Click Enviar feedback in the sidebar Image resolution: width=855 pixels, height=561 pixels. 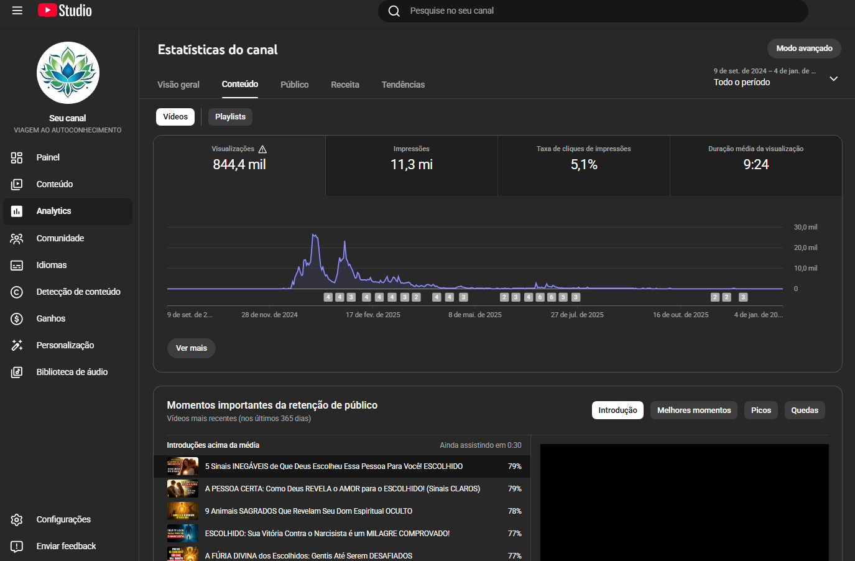tap(68, 546)
